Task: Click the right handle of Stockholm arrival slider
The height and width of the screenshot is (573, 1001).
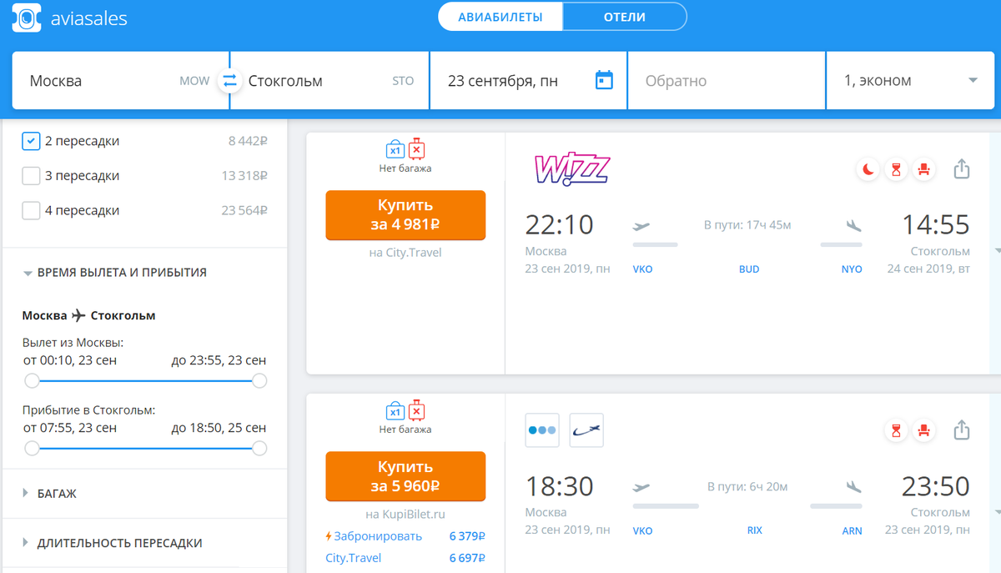Action: (259, 449)
